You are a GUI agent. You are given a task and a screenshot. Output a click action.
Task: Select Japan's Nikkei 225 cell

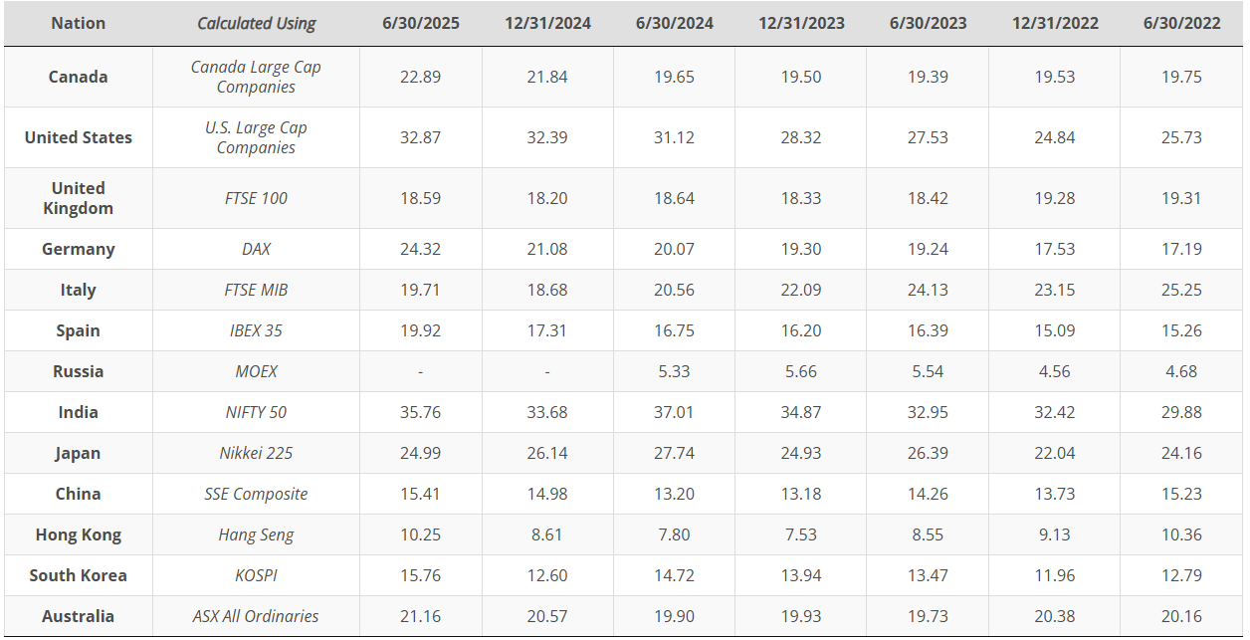coord(256,453)
